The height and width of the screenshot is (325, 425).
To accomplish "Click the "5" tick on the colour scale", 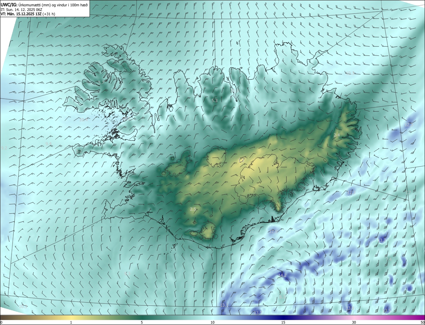I will (x=142, y=322).
